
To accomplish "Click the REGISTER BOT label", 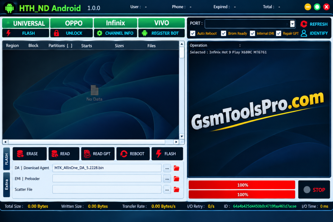I will click(x=165, y=33).
